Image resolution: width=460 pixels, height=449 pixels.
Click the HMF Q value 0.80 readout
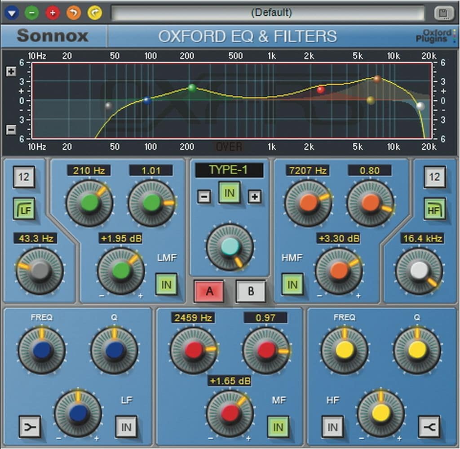(370, 170)
